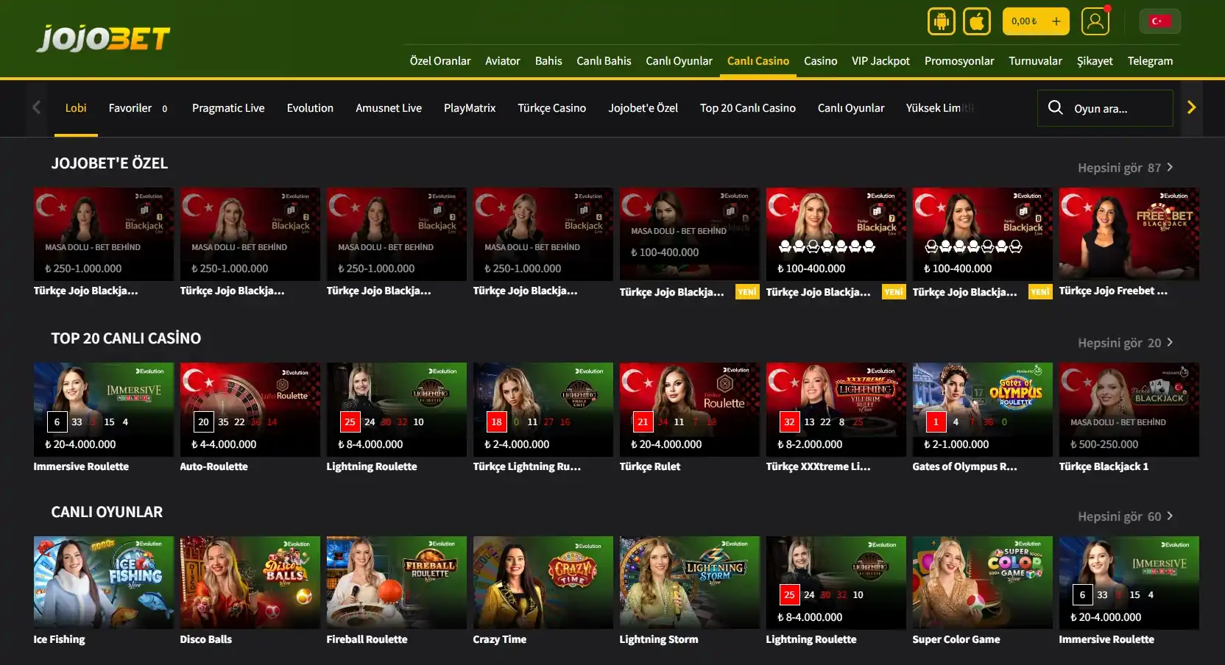Screen dimensions: 1225x665
Task: Expand Hepsini gör 20 for Top 20
Action: coord(1126,343)
